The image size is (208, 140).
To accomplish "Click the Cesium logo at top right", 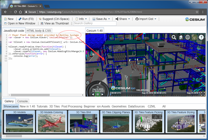I will (195, 19).
